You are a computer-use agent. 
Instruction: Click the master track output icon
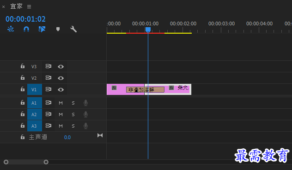[x=100, y=135]
